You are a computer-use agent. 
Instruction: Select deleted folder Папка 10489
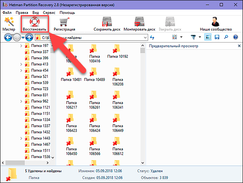point(94,74)
